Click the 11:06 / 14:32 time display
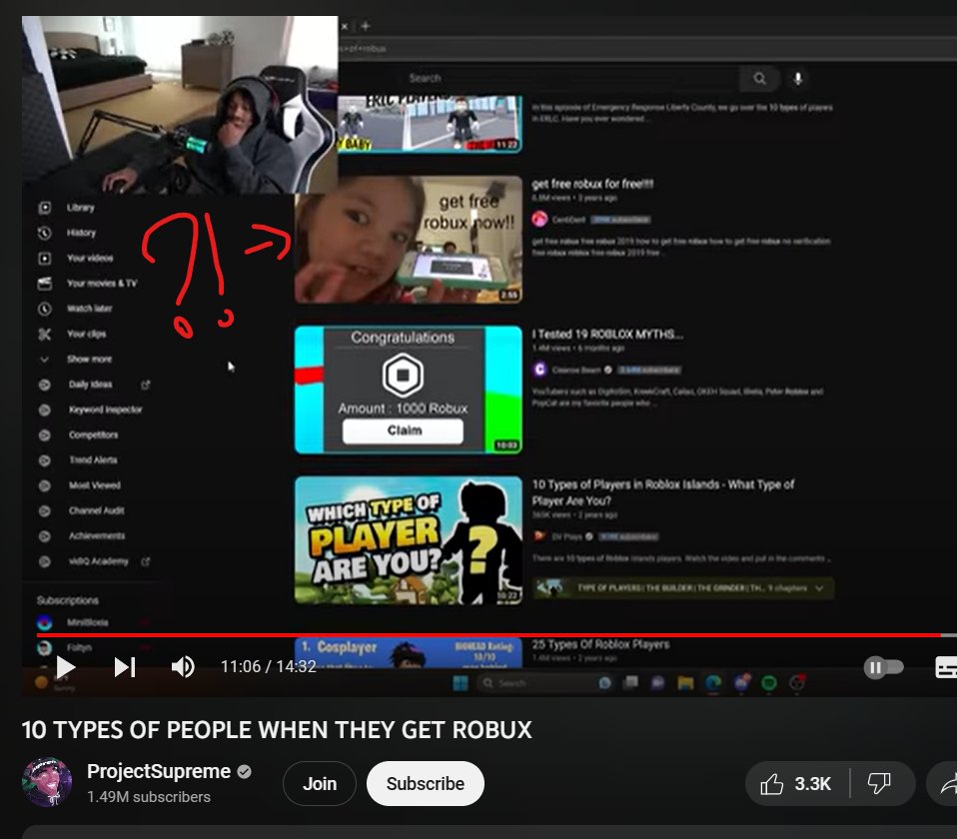The height and width of the screenshot is (839, 957). pyautogui.click(x=269, y=666)
